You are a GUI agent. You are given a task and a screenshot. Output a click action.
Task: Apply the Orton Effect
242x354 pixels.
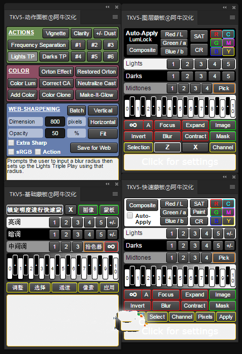[56, 72]
